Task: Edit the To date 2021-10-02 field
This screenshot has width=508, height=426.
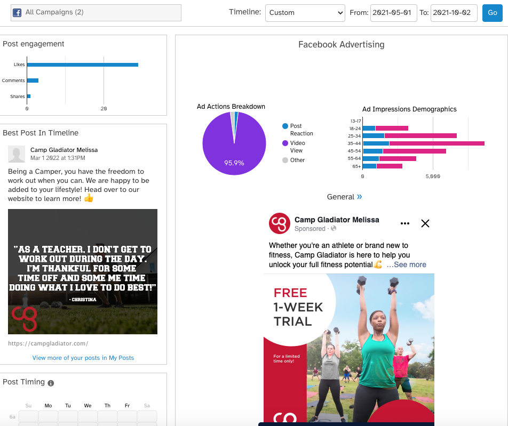Action: (x=454, y=13)
